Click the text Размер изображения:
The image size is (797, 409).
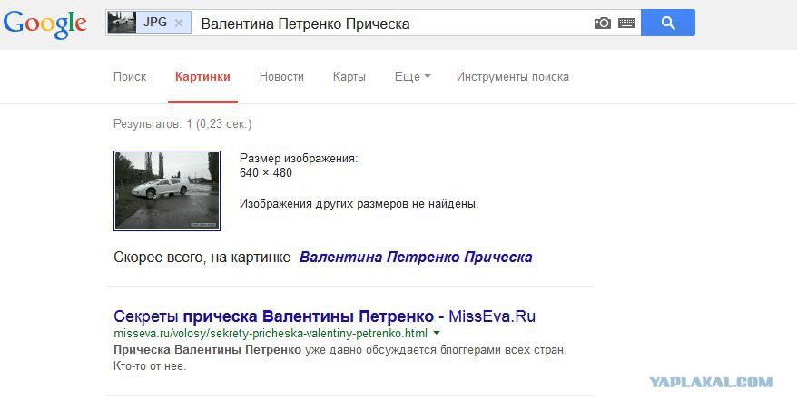tap(299, 159)
